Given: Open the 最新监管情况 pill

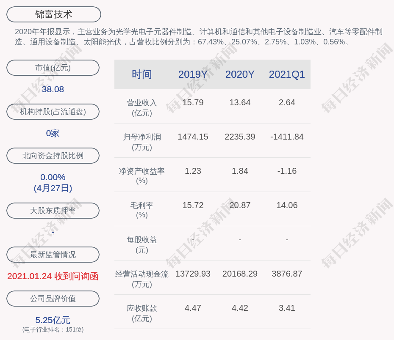Looking at the screenshot, I should click(53, 255).
